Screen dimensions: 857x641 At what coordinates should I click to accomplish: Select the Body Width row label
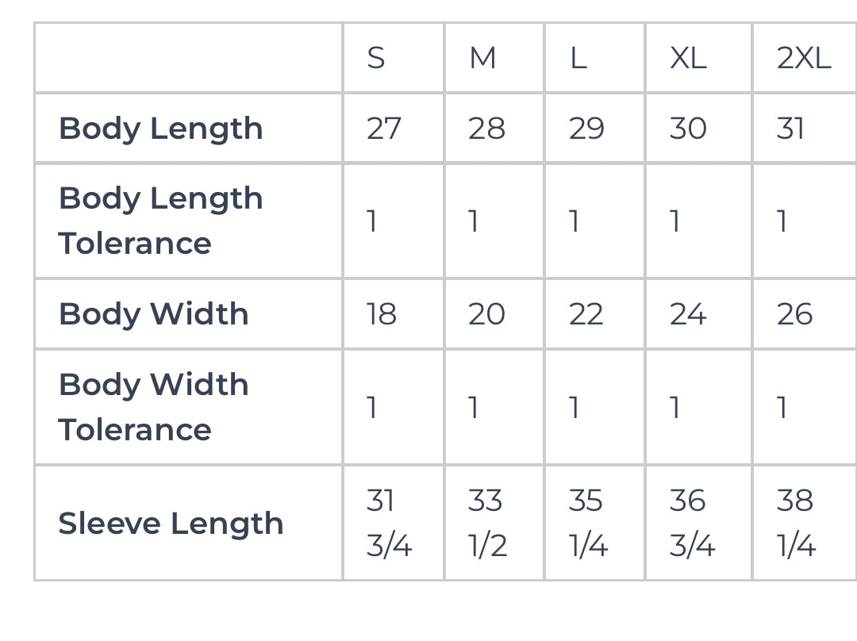(153, 314)
